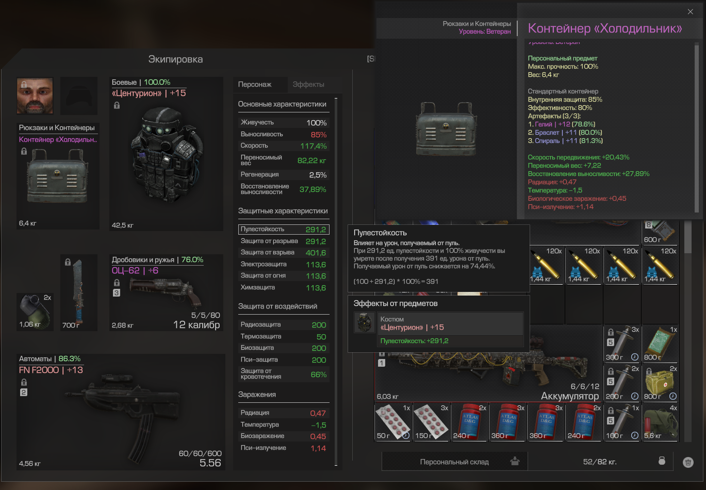Select the 4x ammo pouch, 5,6 кг

point(661,422)
